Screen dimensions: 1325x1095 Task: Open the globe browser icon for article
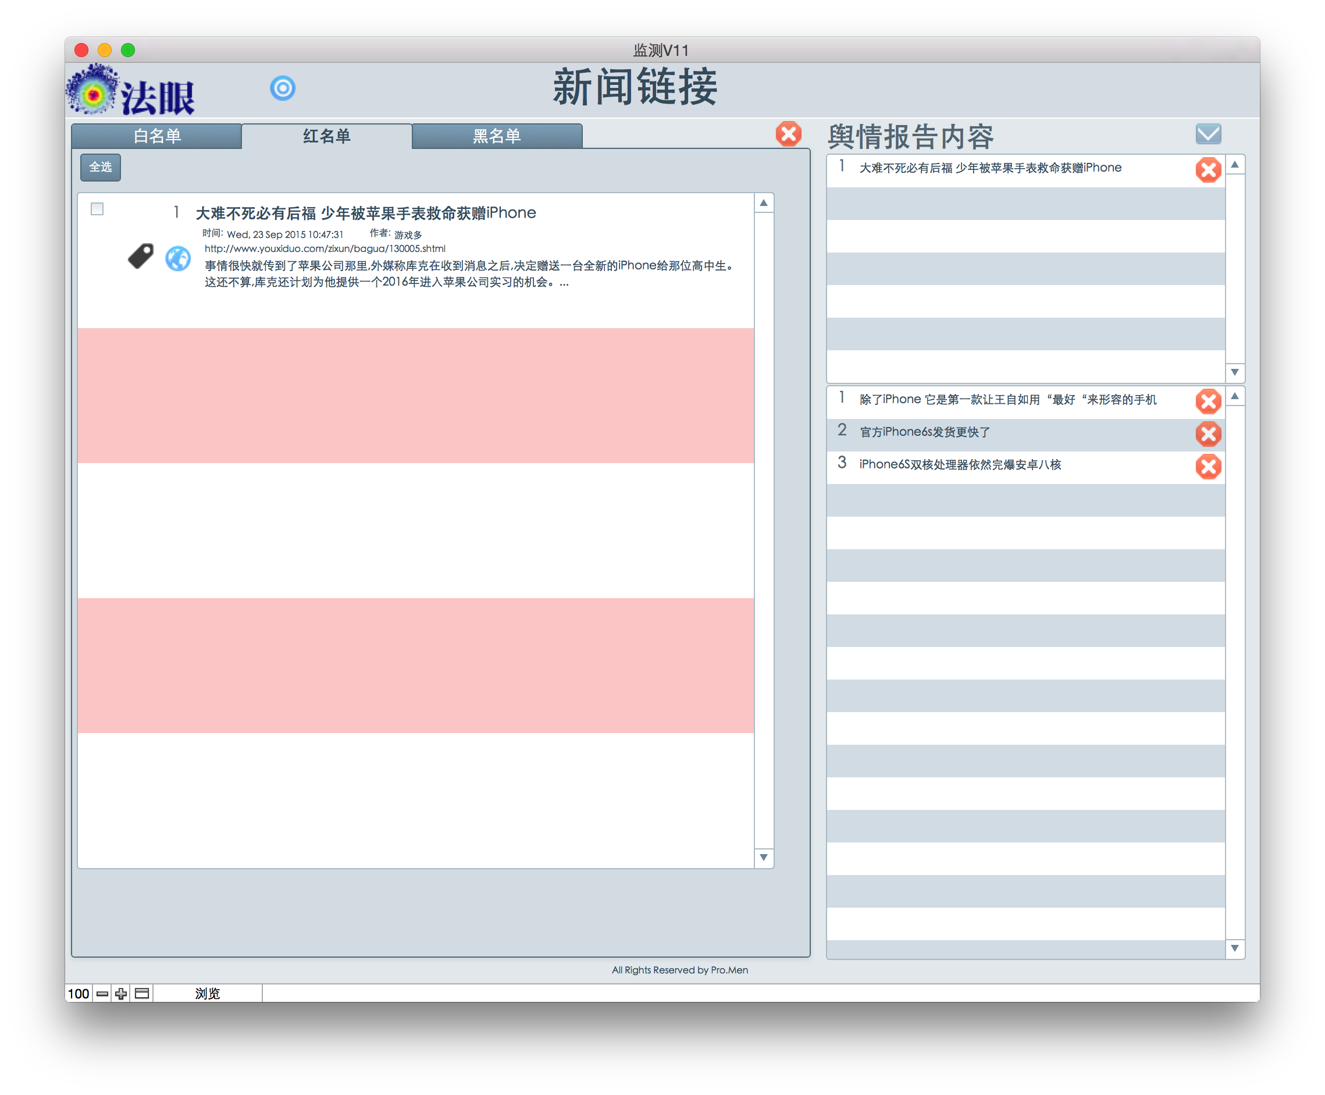[x=178, y=258]
